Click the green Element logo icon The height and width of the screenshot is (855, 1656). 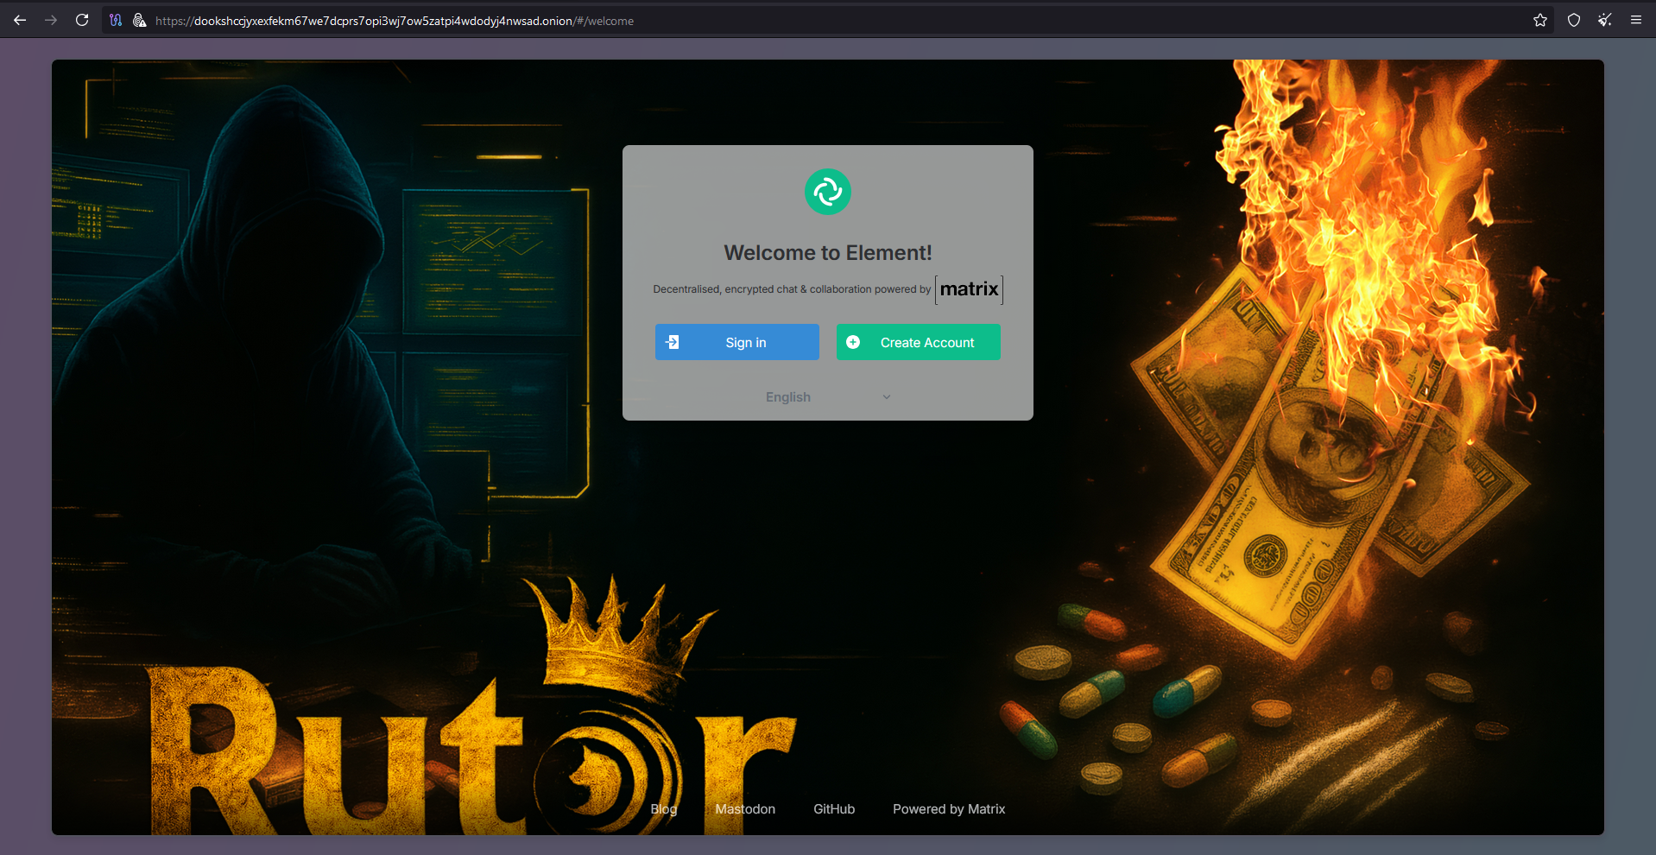coord(826,192)
